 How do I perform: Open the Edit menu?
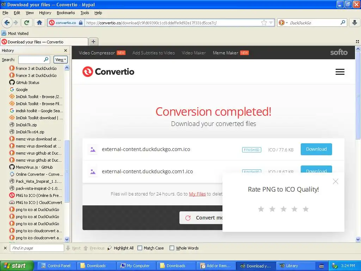(17, 13)
